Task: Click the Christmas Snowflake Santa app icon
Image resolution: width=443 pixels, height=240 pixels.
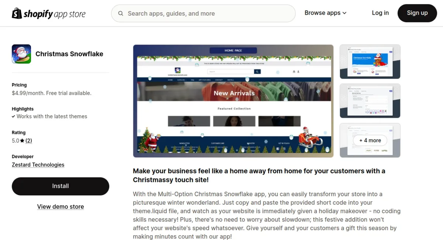Action: pyautogui.click(x=21, y=54)
